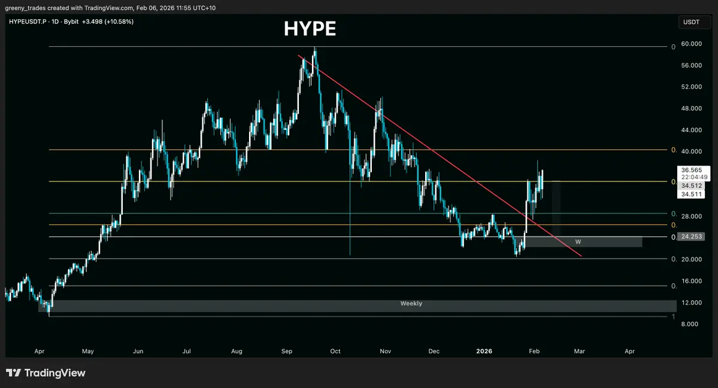Click 60.000 on the price axis
This screenshot has height=388, width=718.
click(x=692, y=44)
